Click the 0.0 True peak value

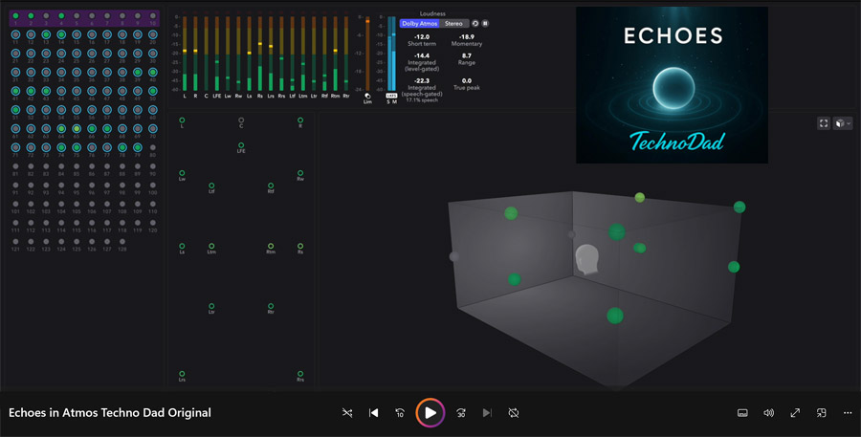click(x=466, y=80)
